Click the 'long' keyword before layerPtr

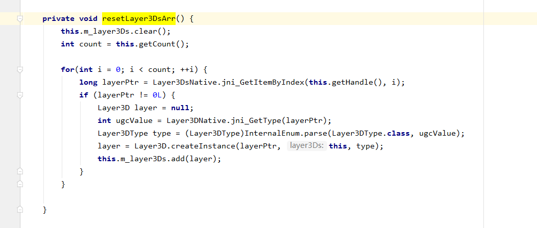click(88, 83)
